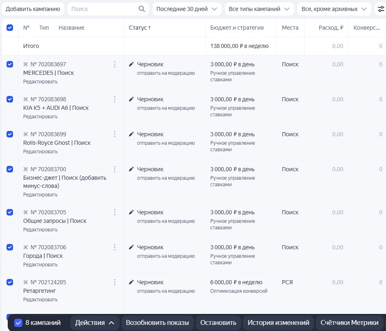Click campaign type icon next to № 702083705

(25, 212)
